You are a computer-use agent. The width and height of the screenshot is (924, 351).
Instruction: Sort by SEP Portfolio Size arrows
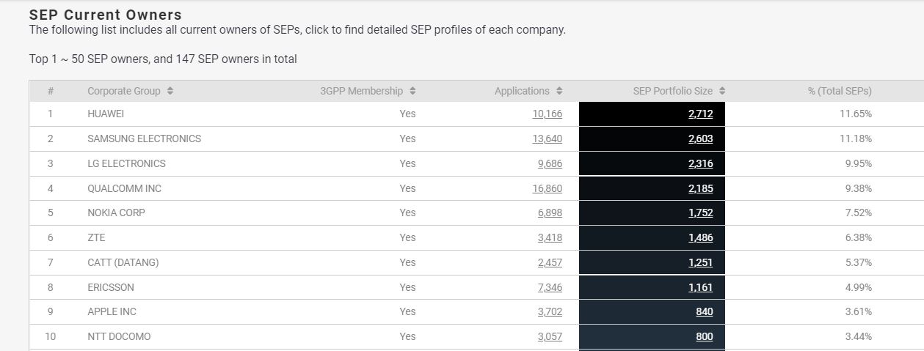pos(722,91)
